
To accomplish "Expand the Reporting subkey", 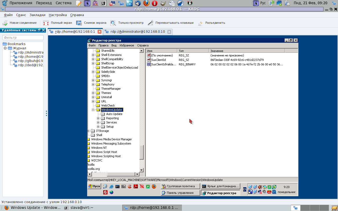I will click(x=98, y=118).
